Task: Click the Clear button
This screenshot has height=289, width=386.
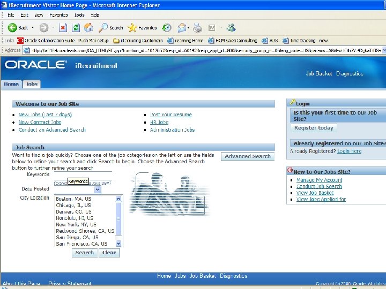Action: (109, 253)
